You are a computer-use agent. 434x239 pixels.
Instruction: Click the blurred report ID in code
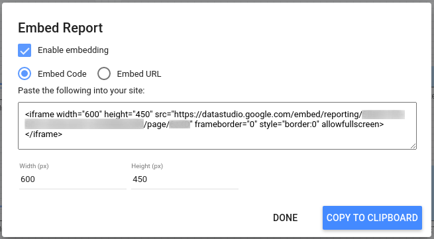point(84,124)
